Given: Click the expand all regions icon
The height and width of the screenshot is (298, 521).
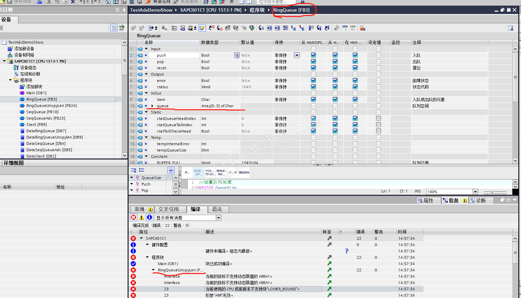Looking at the screenshot, I should point(133,170).
